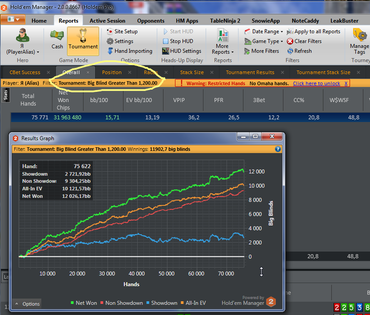The width and height of the screenshot is (370, 315).
Task: Sort by CC% column header
Action: point(299,100)
